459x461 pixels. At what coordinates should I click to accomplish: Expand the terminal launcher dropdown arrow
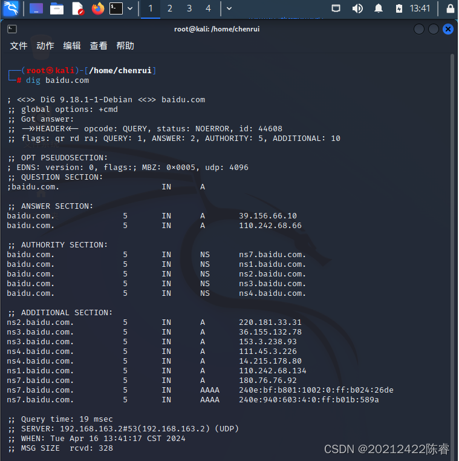click(130, 8)
